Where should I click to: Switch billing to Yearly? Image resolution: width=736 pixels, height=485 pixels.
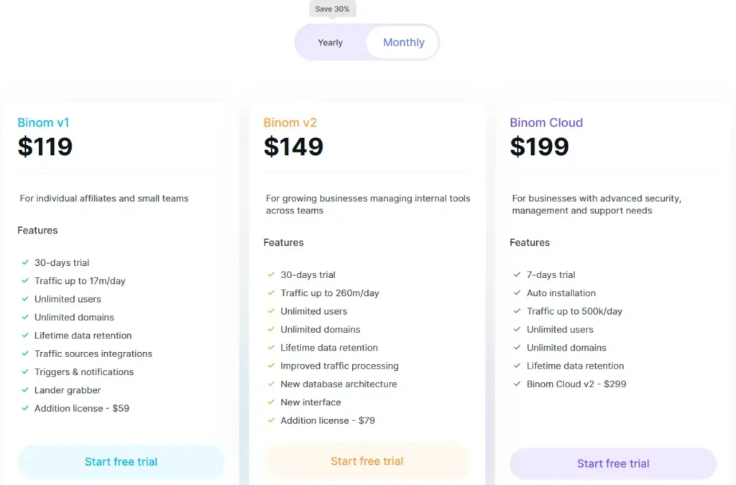(x=330, y=42)
